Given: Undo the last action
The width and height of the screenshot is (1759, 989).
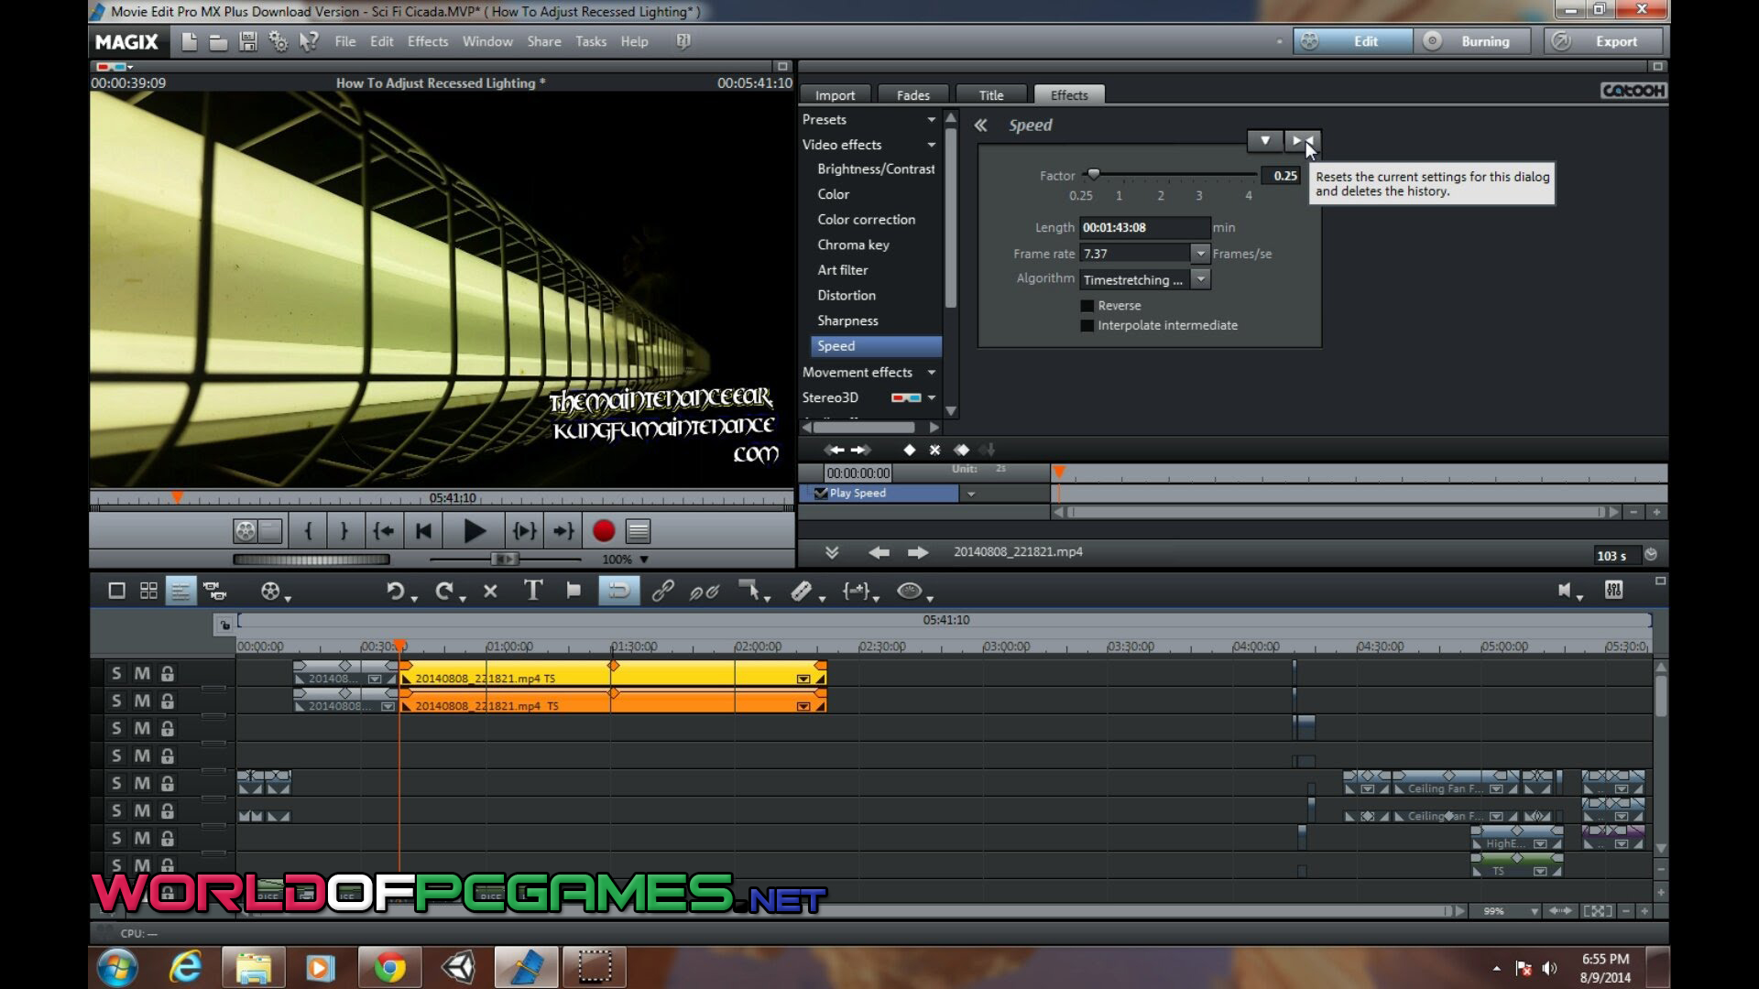Looking at the screenshot, I should (x=395, y=591).
